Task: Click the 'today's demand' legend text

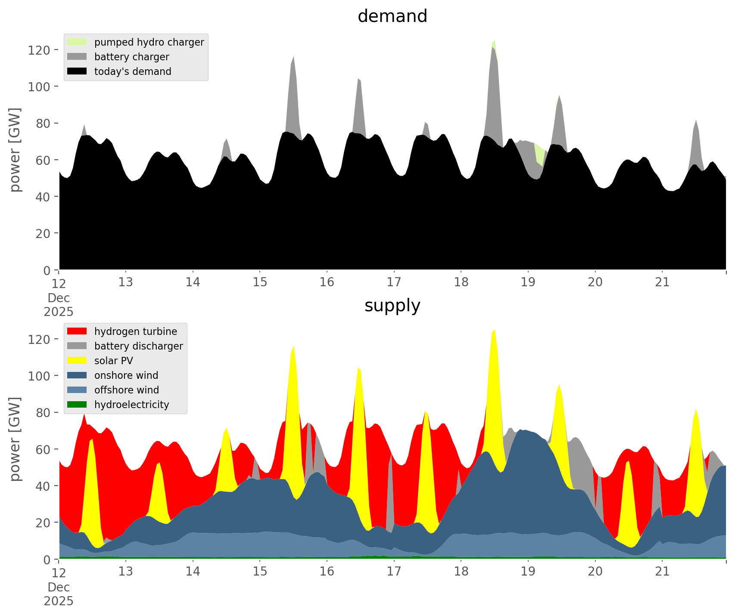Action: (133, 71)
